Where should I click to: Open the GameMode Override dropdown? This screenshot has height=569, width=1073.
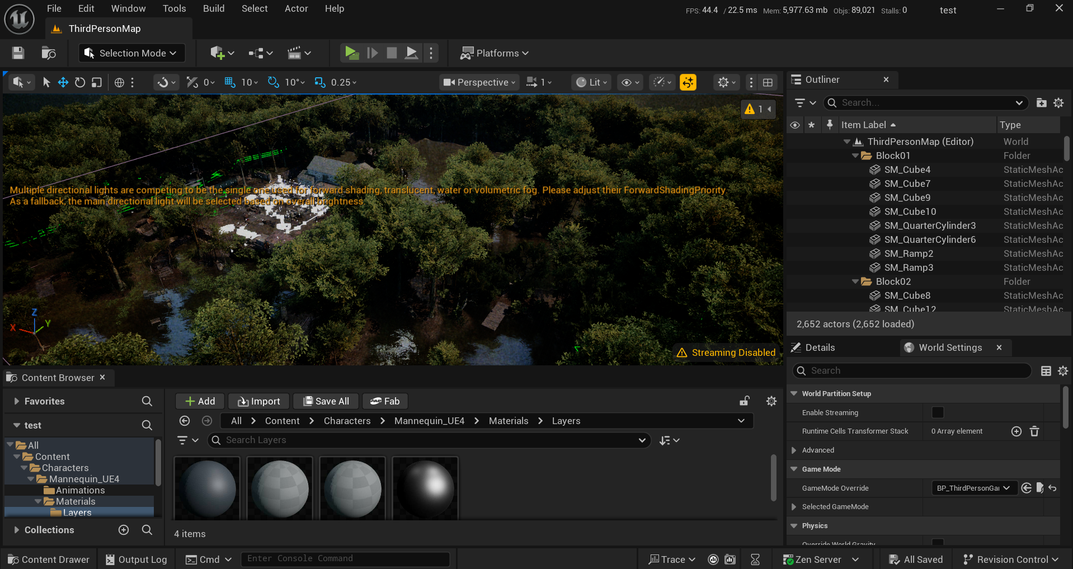click(x=973, y=488)
